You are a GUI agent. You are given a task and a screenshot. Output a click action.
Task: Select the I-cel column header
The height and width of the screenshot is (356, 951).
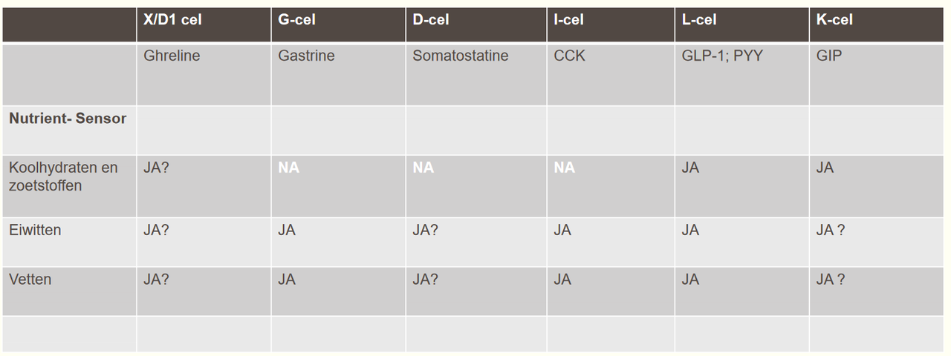571,21
